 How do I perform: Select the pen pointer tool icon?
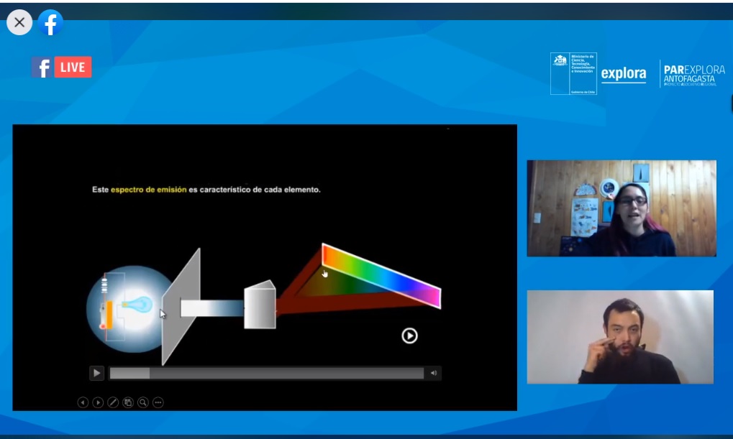[113, 402]
